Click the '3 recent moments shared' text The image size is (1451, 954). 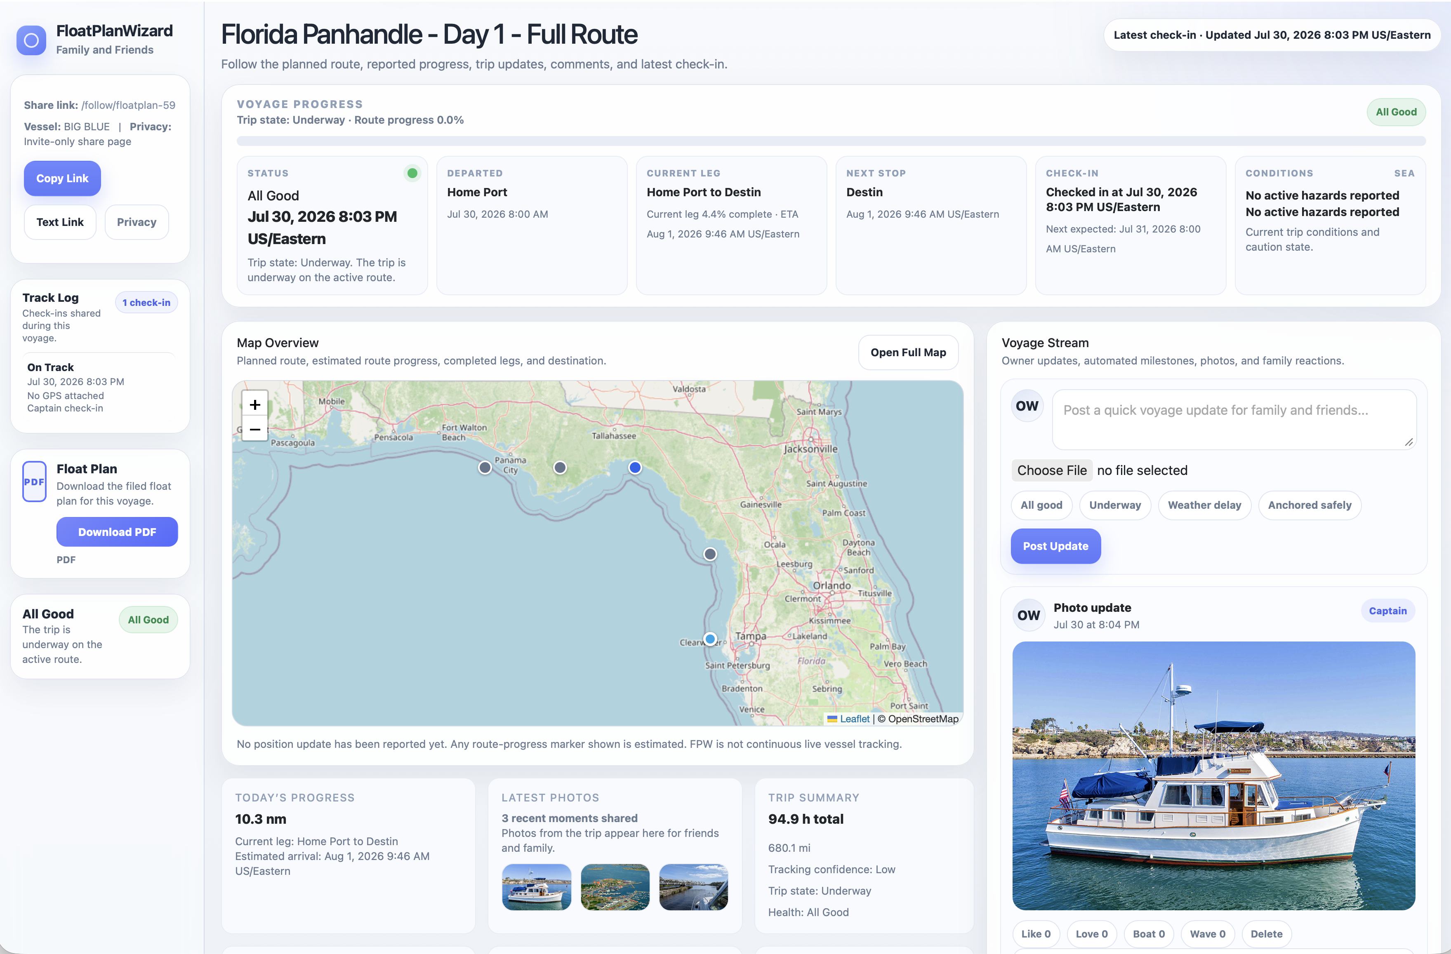tap(570, 819)
